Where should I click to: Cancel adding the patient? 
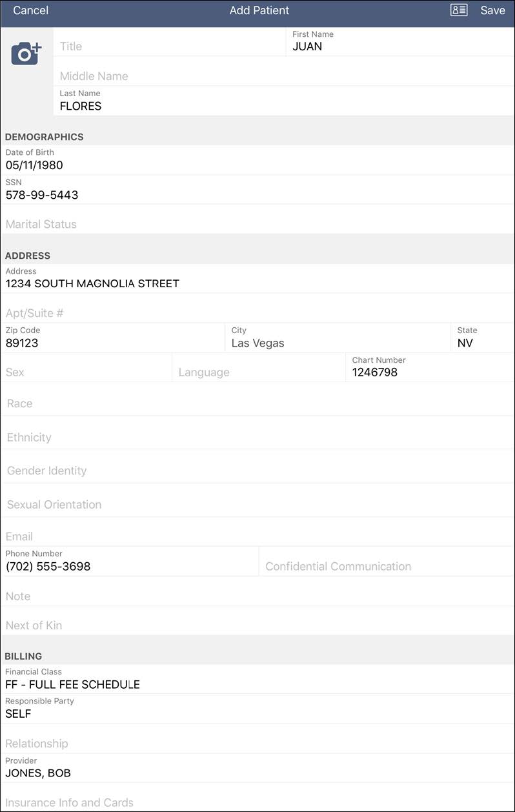click(x=30, y=10)
